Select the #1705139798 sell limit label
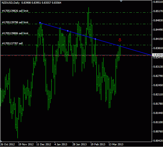This screenshot has width=163, height=147. pos(15,22)
